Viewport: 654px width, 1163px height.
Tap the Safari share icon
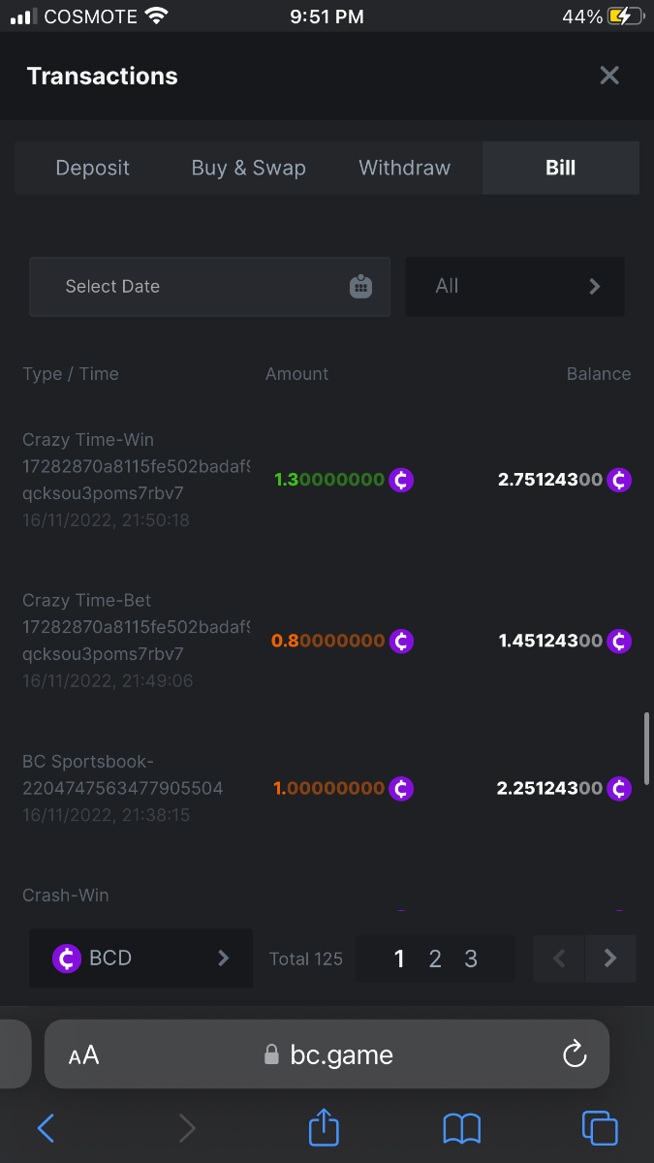pyautogui.click(x=325, y=1128)
